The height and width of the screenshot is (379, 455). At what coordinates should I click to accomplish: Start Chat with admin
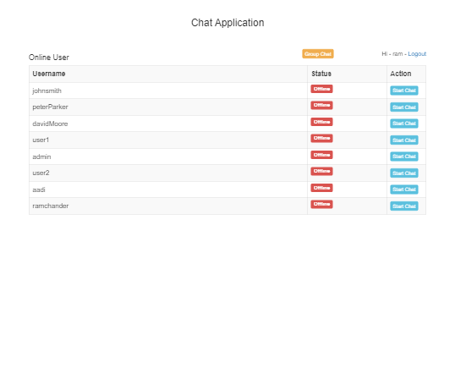[404, 157]
